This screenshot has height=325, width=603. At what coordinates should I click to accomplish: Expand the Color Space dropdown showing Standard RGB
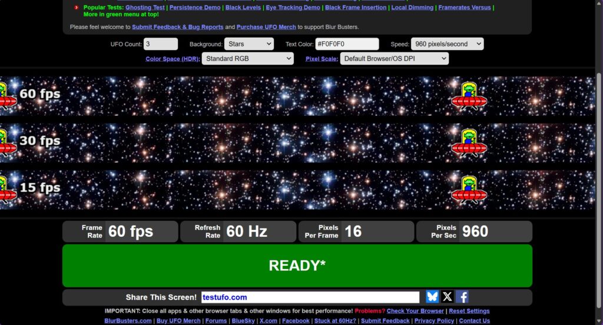click(248, 58)
